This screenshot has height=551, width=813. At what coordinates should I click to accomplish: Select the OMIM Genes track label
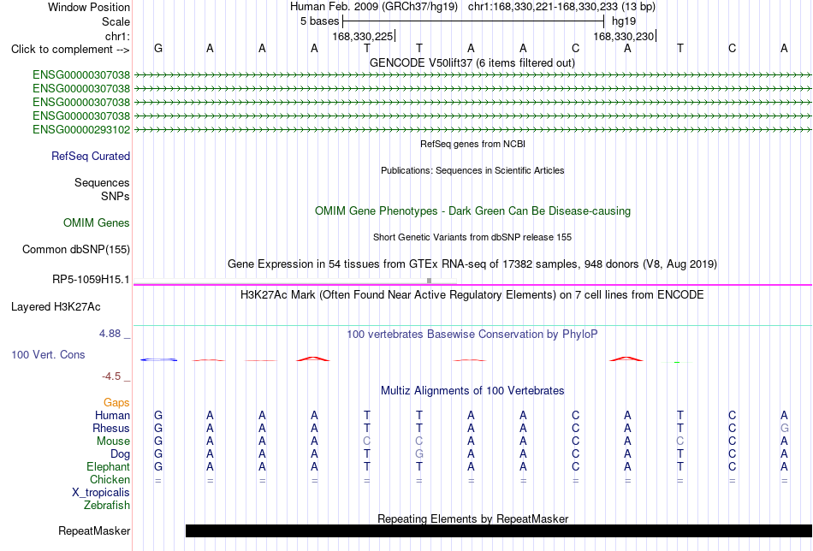97,223
